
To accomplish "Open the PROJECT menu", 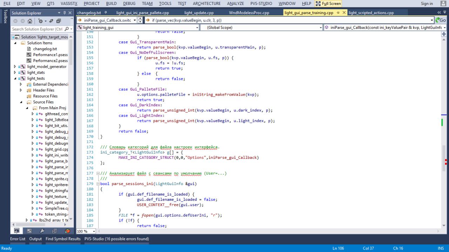I will (92, 4).
